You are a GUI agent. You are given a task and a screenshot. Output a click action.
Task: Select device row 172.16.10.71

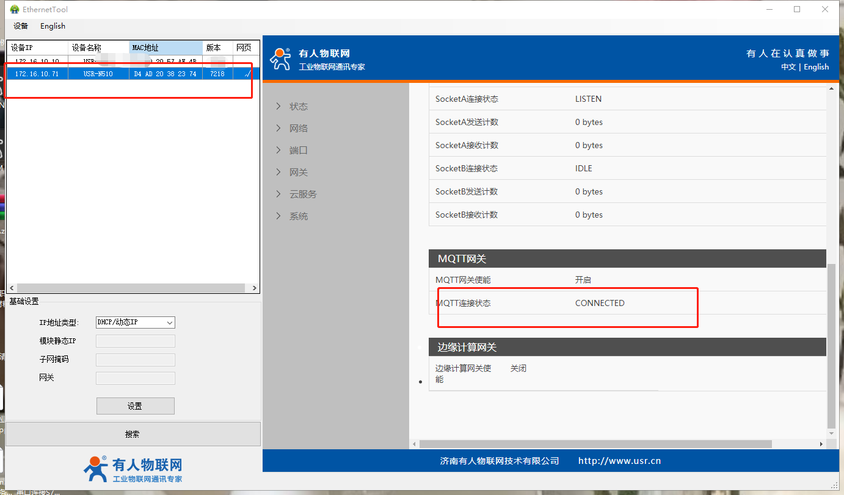tap(37, 74)
